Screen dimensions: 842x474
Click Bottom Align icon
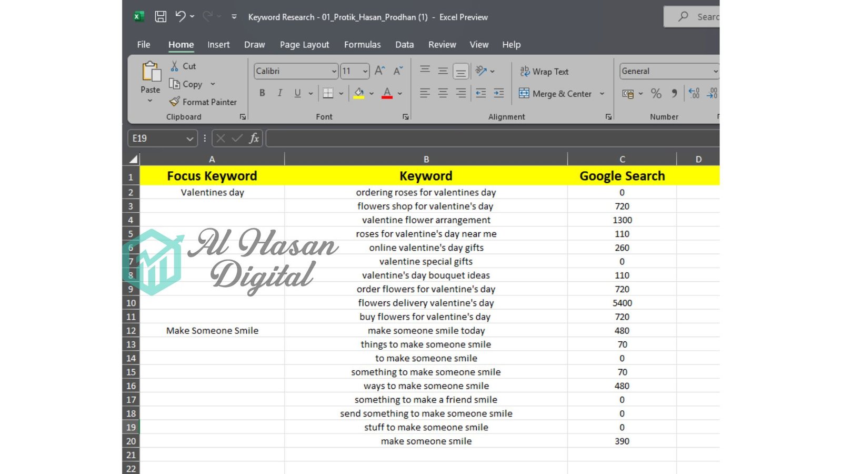(460, 71)
